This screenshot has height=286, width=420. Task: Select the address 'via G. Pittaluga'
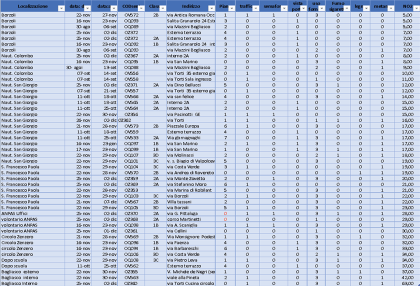point(190,213)
